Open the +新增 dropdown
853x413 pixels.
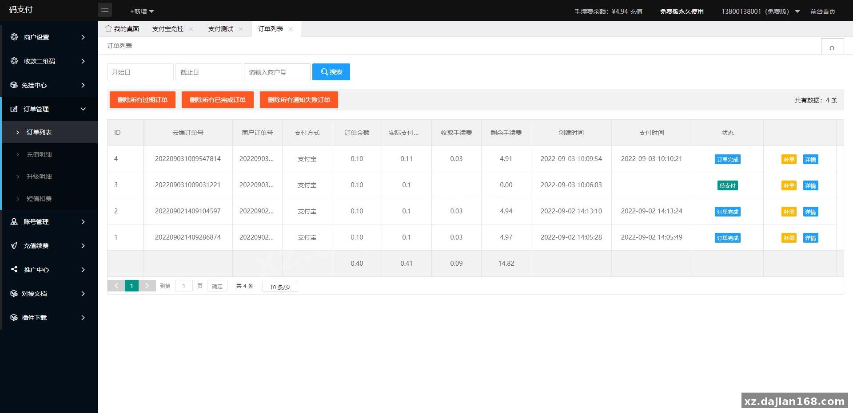click(x=142, y=12)
